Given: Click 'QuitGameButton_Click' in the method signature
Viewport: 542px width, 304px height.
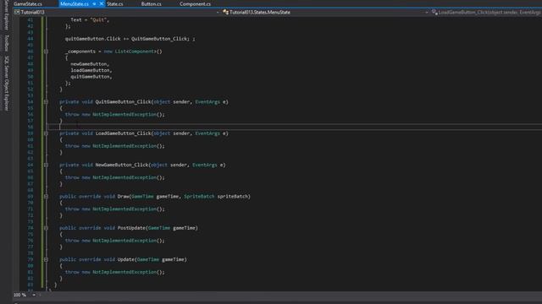Looking at the screenshot, I should (x=123, y=102).
